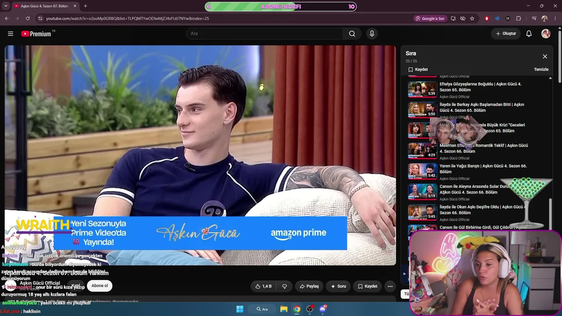
Task: Click the YouTube search magnifier button
Action: click(352, 34)
